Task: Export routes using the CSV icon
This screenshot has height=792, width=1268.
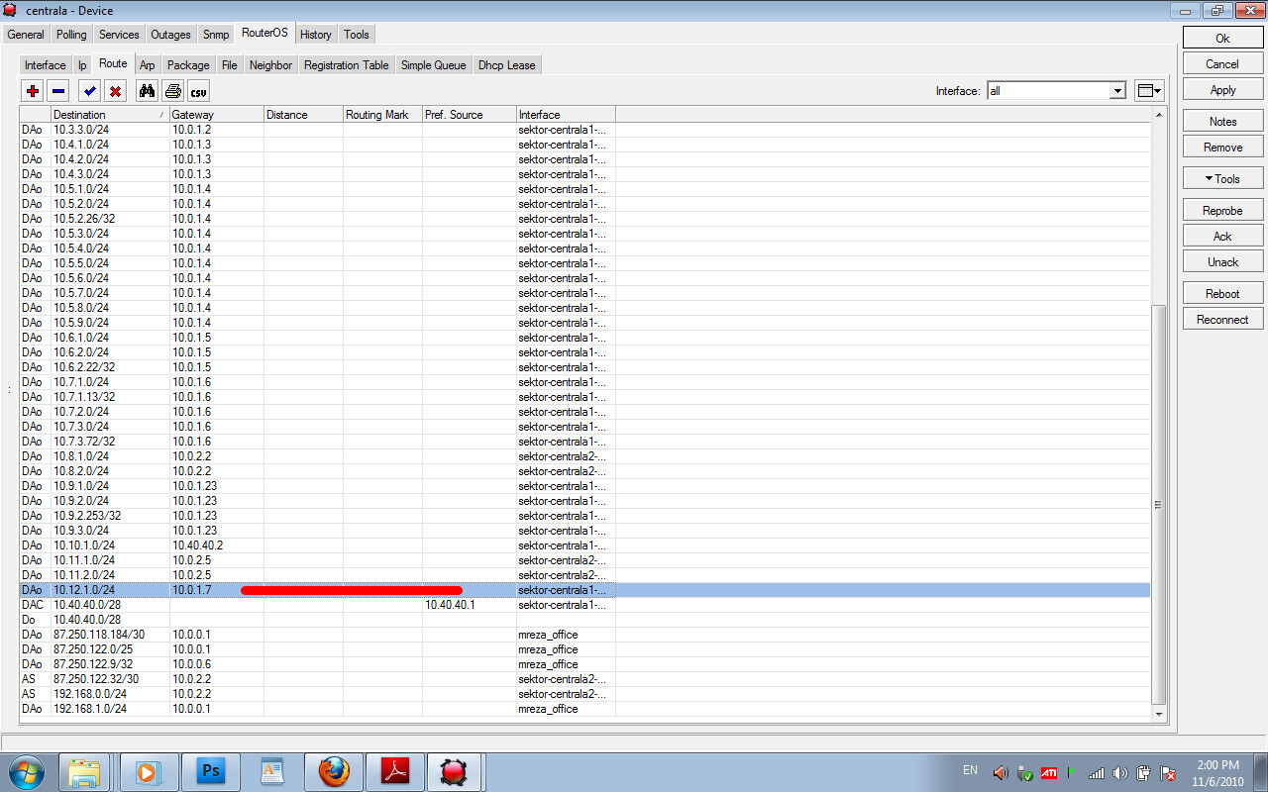Action: click(x=198, y=90)
